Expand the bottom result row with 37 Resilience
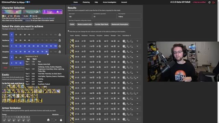 point(138,119)
